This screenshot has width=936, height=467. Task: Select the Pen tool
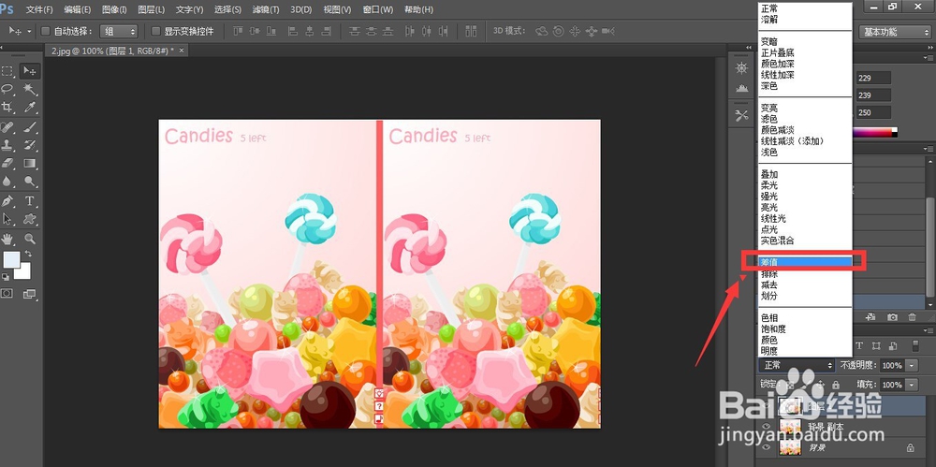(7, 200)
